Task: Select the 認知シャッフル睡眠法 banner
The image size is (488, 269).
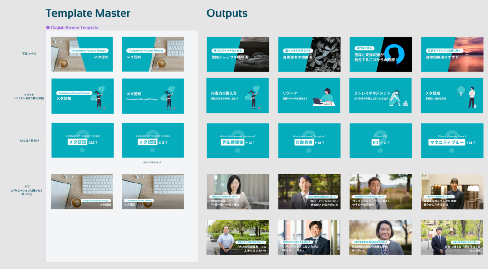Action: [238, 54]
